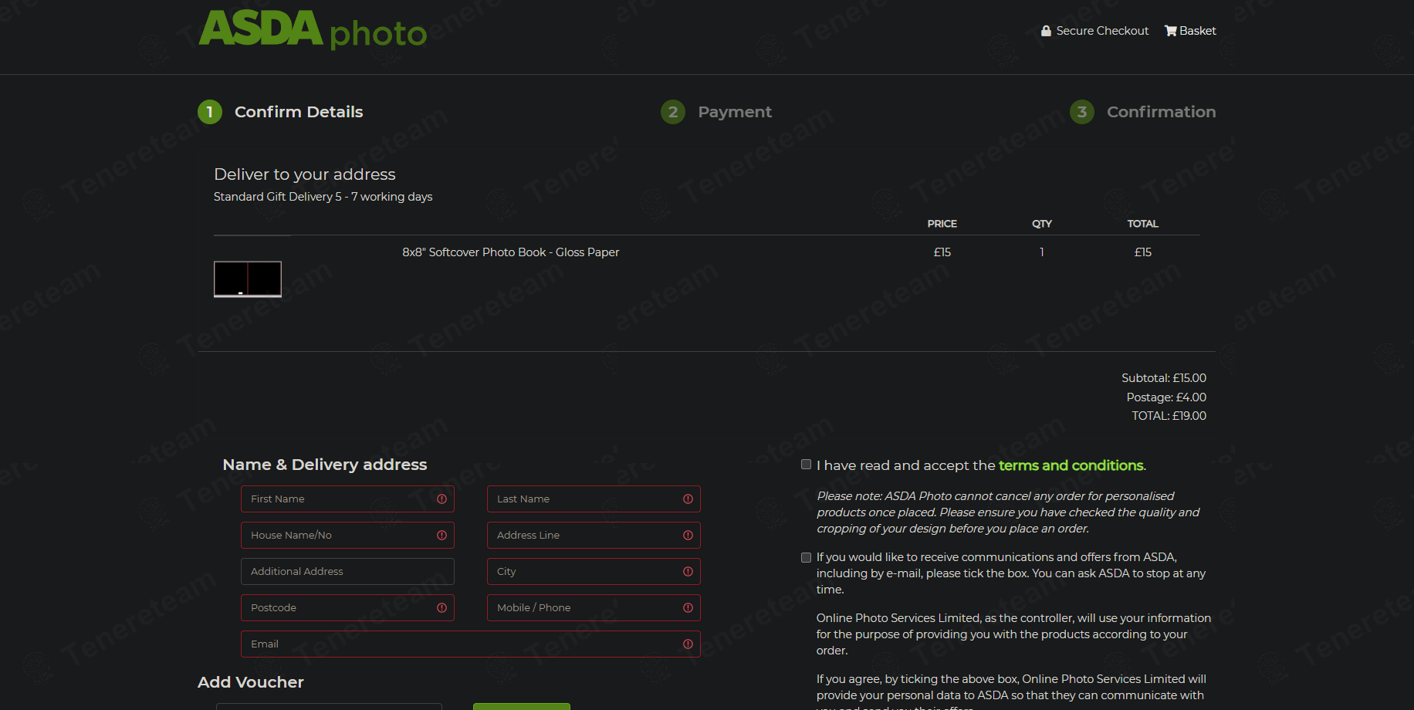Click Address Line warning icon
1414x710 pixels.
tap(688, 536)
